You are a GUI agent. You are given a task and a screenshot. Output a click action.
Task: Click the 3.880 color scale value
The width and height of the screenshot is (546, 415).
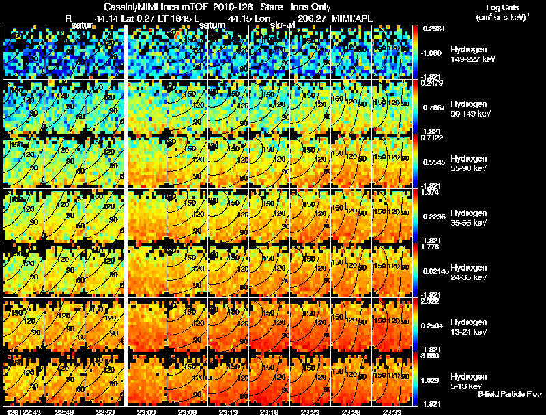430,356
